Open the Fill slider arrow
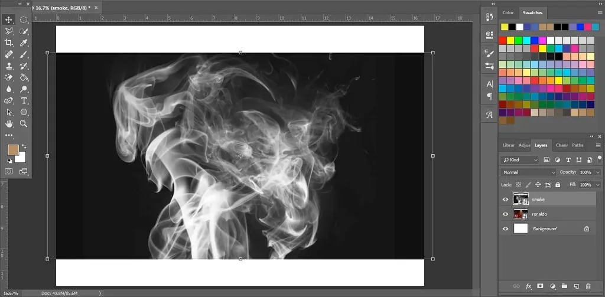 pos(598,185)
